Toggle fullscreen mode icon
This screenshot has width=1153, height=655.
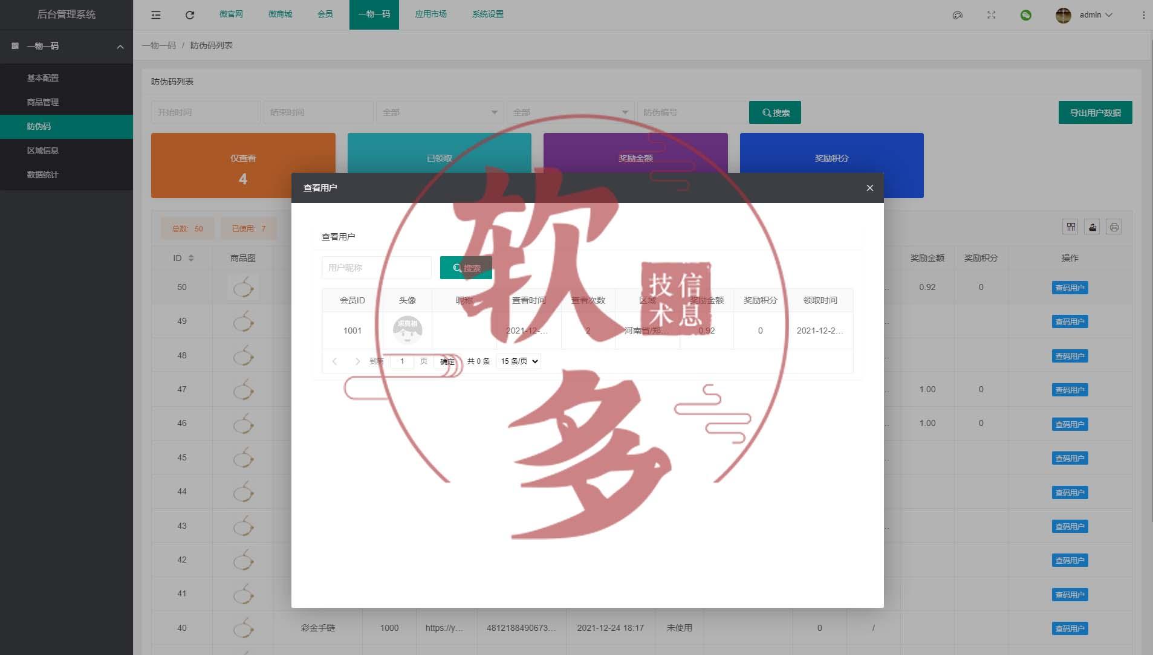(x=991, y=15)
